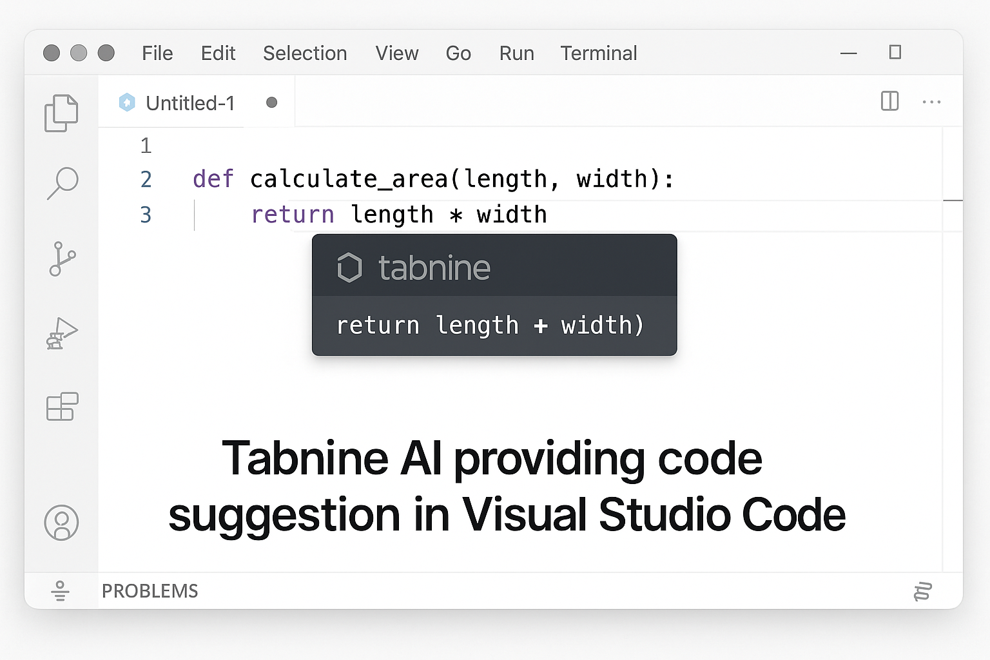Open the Run menu
Screen dimensions: 990x660
[516, 53]
